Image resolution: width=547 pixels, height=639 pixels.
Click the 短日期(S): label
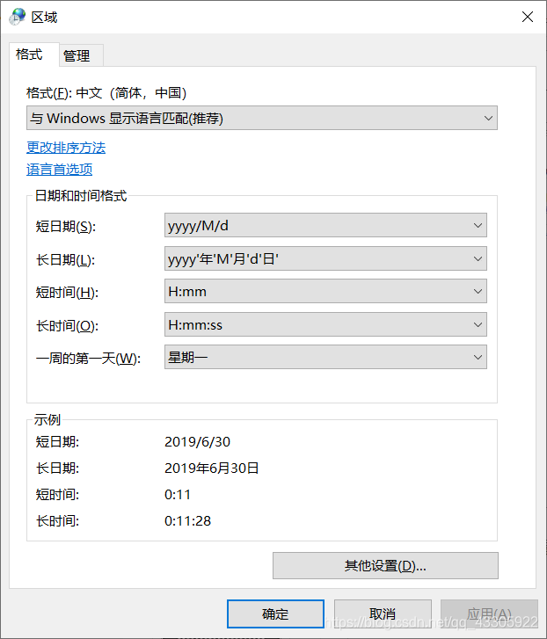click(x=66, y=226)
